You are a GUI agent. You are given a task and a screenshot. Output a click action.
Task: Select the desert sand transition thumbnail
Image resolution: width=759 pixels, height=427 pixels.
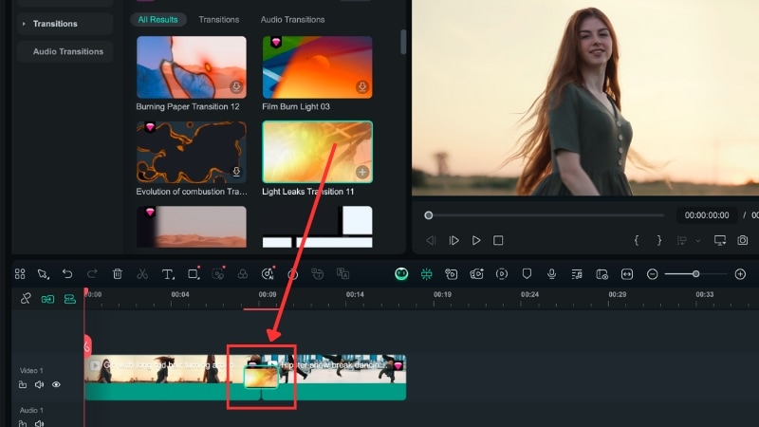(x=192, y=227)
